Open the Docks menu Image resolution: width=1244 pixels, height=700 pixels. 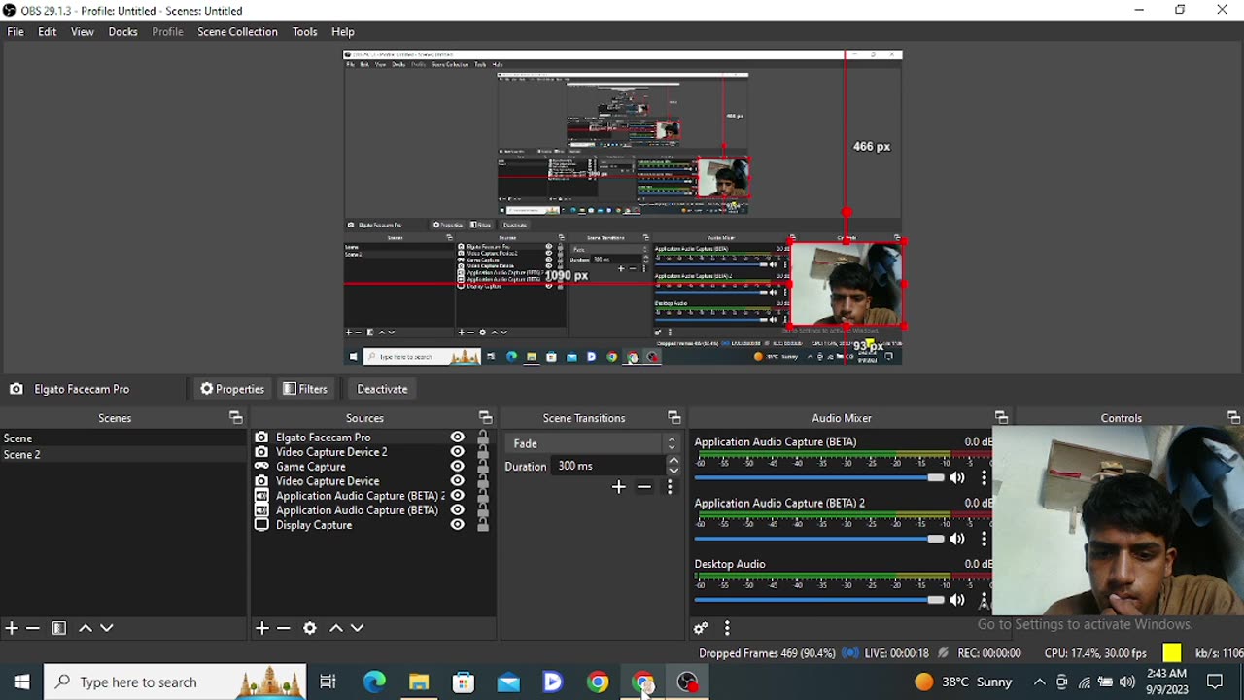pyautogui.click(x=122, y=32)
